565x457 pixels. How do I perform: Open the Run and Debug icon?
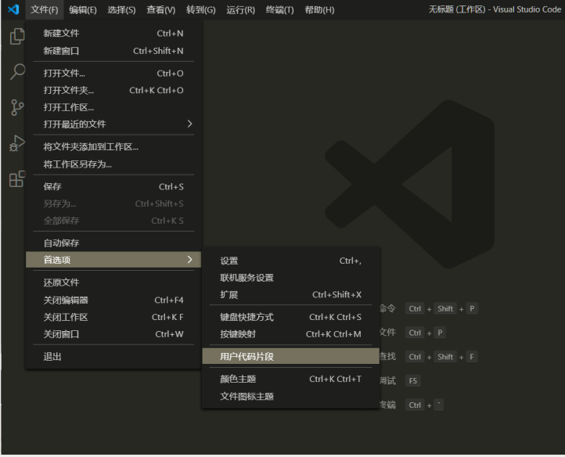tap(17, 143)
